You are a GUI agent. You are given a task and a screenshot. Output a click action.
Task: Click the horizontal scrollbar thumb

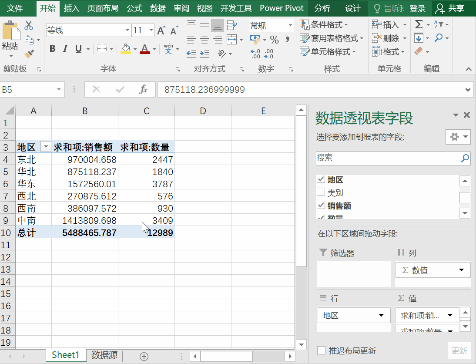click(x=226, y=356)
